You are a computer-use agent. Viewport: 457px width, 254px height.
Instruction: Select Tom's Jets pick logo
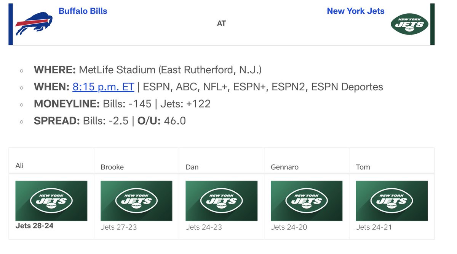point(391,200)
